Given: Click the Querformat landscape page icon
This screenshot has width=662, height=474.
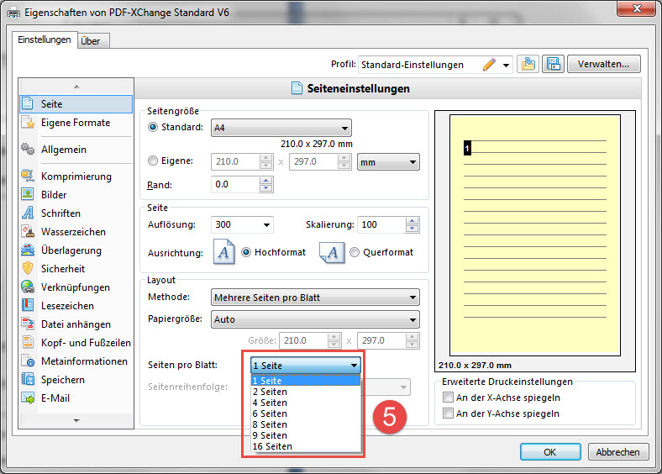Looking at the screenshot, I should pos(332,253).
